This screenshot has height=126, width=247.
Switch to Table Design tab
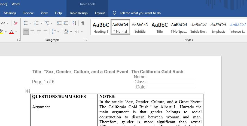point(79,13)
